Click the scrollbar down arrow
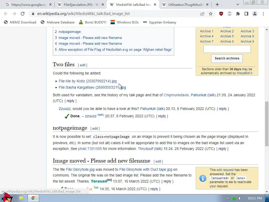Image resolution: width=269 pixels, height=202 pixels. pyautogui.click(x=267, y=192)
